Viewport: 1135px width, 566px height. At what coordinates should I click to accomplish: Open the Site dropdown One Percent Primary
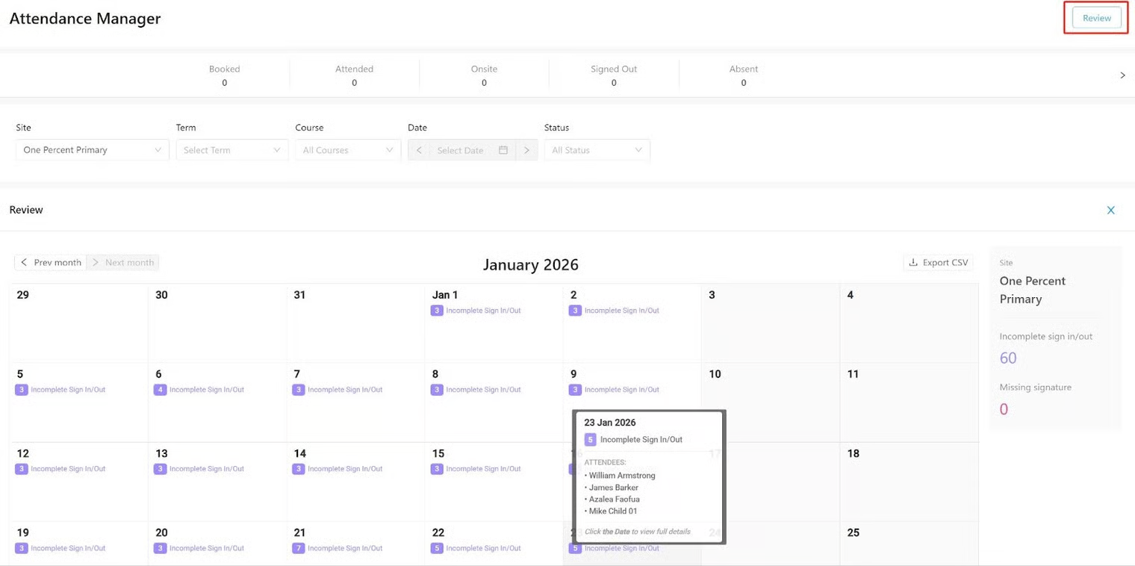click(x=92, y=150)
